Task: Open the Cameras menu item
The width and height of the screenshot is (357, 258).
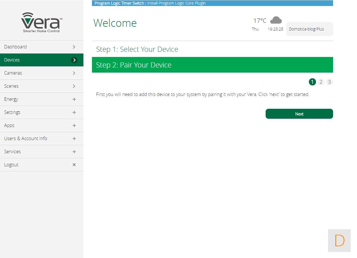Action: 13,73
